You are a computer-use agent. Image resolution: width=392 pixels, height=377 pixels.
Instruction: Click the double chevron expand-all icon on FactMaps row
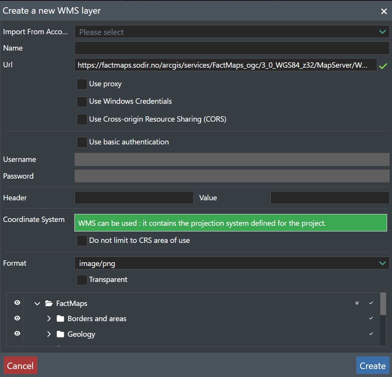357,303
